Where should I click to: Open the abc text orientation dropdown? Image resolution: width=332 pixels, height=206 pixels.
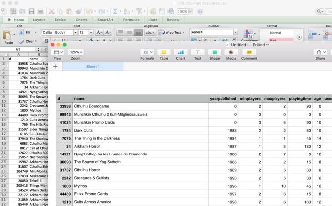pyautogui.click(x=150, y=32)
